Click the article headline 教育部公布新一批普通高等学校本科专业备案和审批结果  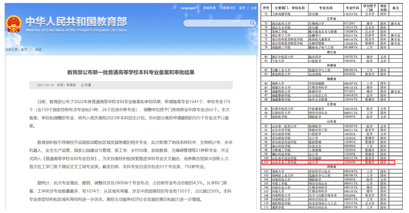[131, 72]
